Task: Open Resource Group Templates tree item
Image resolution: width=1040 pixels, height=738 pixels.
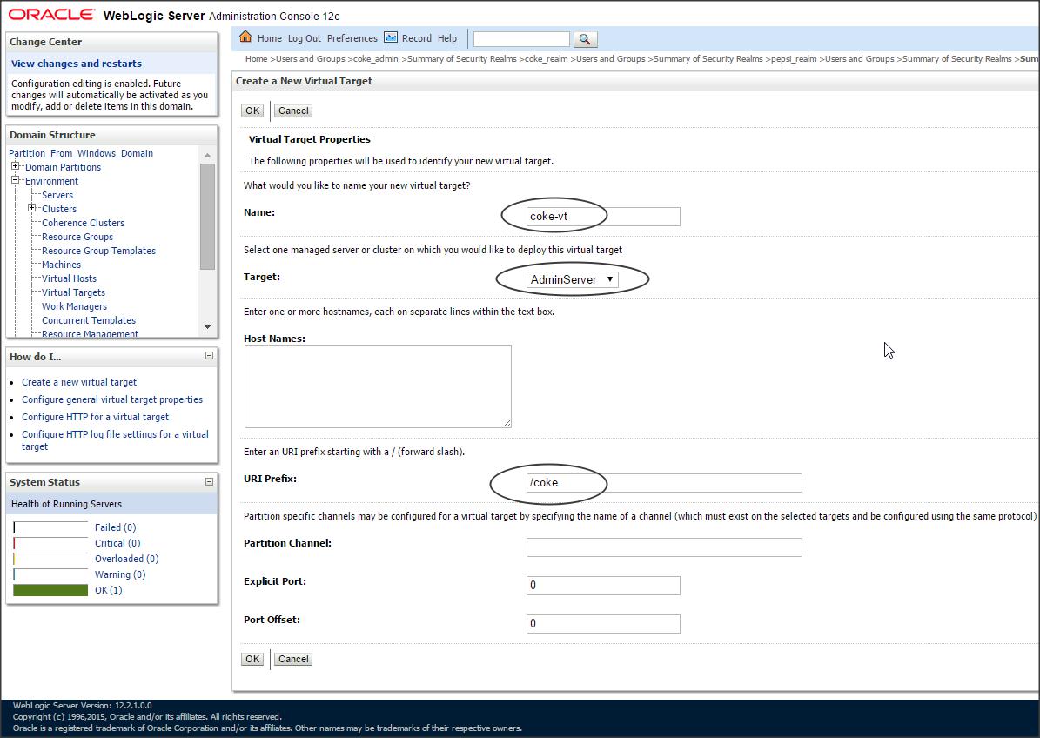Action: [99, 251]
